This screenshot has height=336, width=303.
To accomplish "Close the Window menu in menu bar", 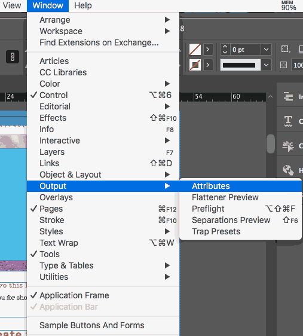I will 48,5.
